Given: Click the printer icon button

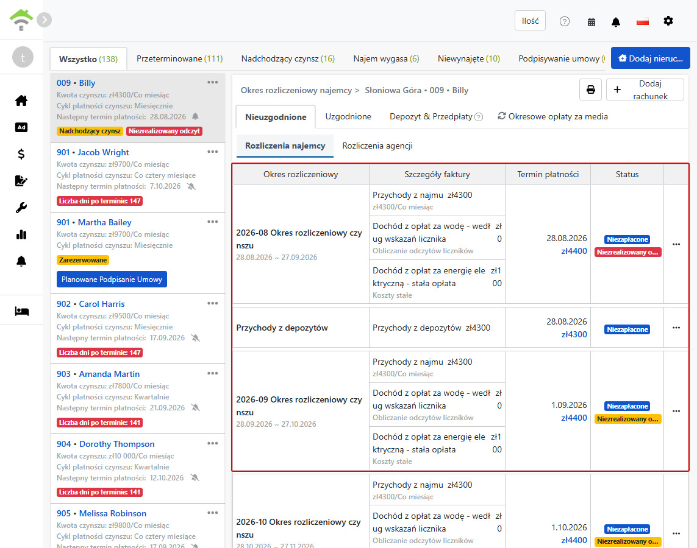Looking at the screenshot, I should [590, 90].
